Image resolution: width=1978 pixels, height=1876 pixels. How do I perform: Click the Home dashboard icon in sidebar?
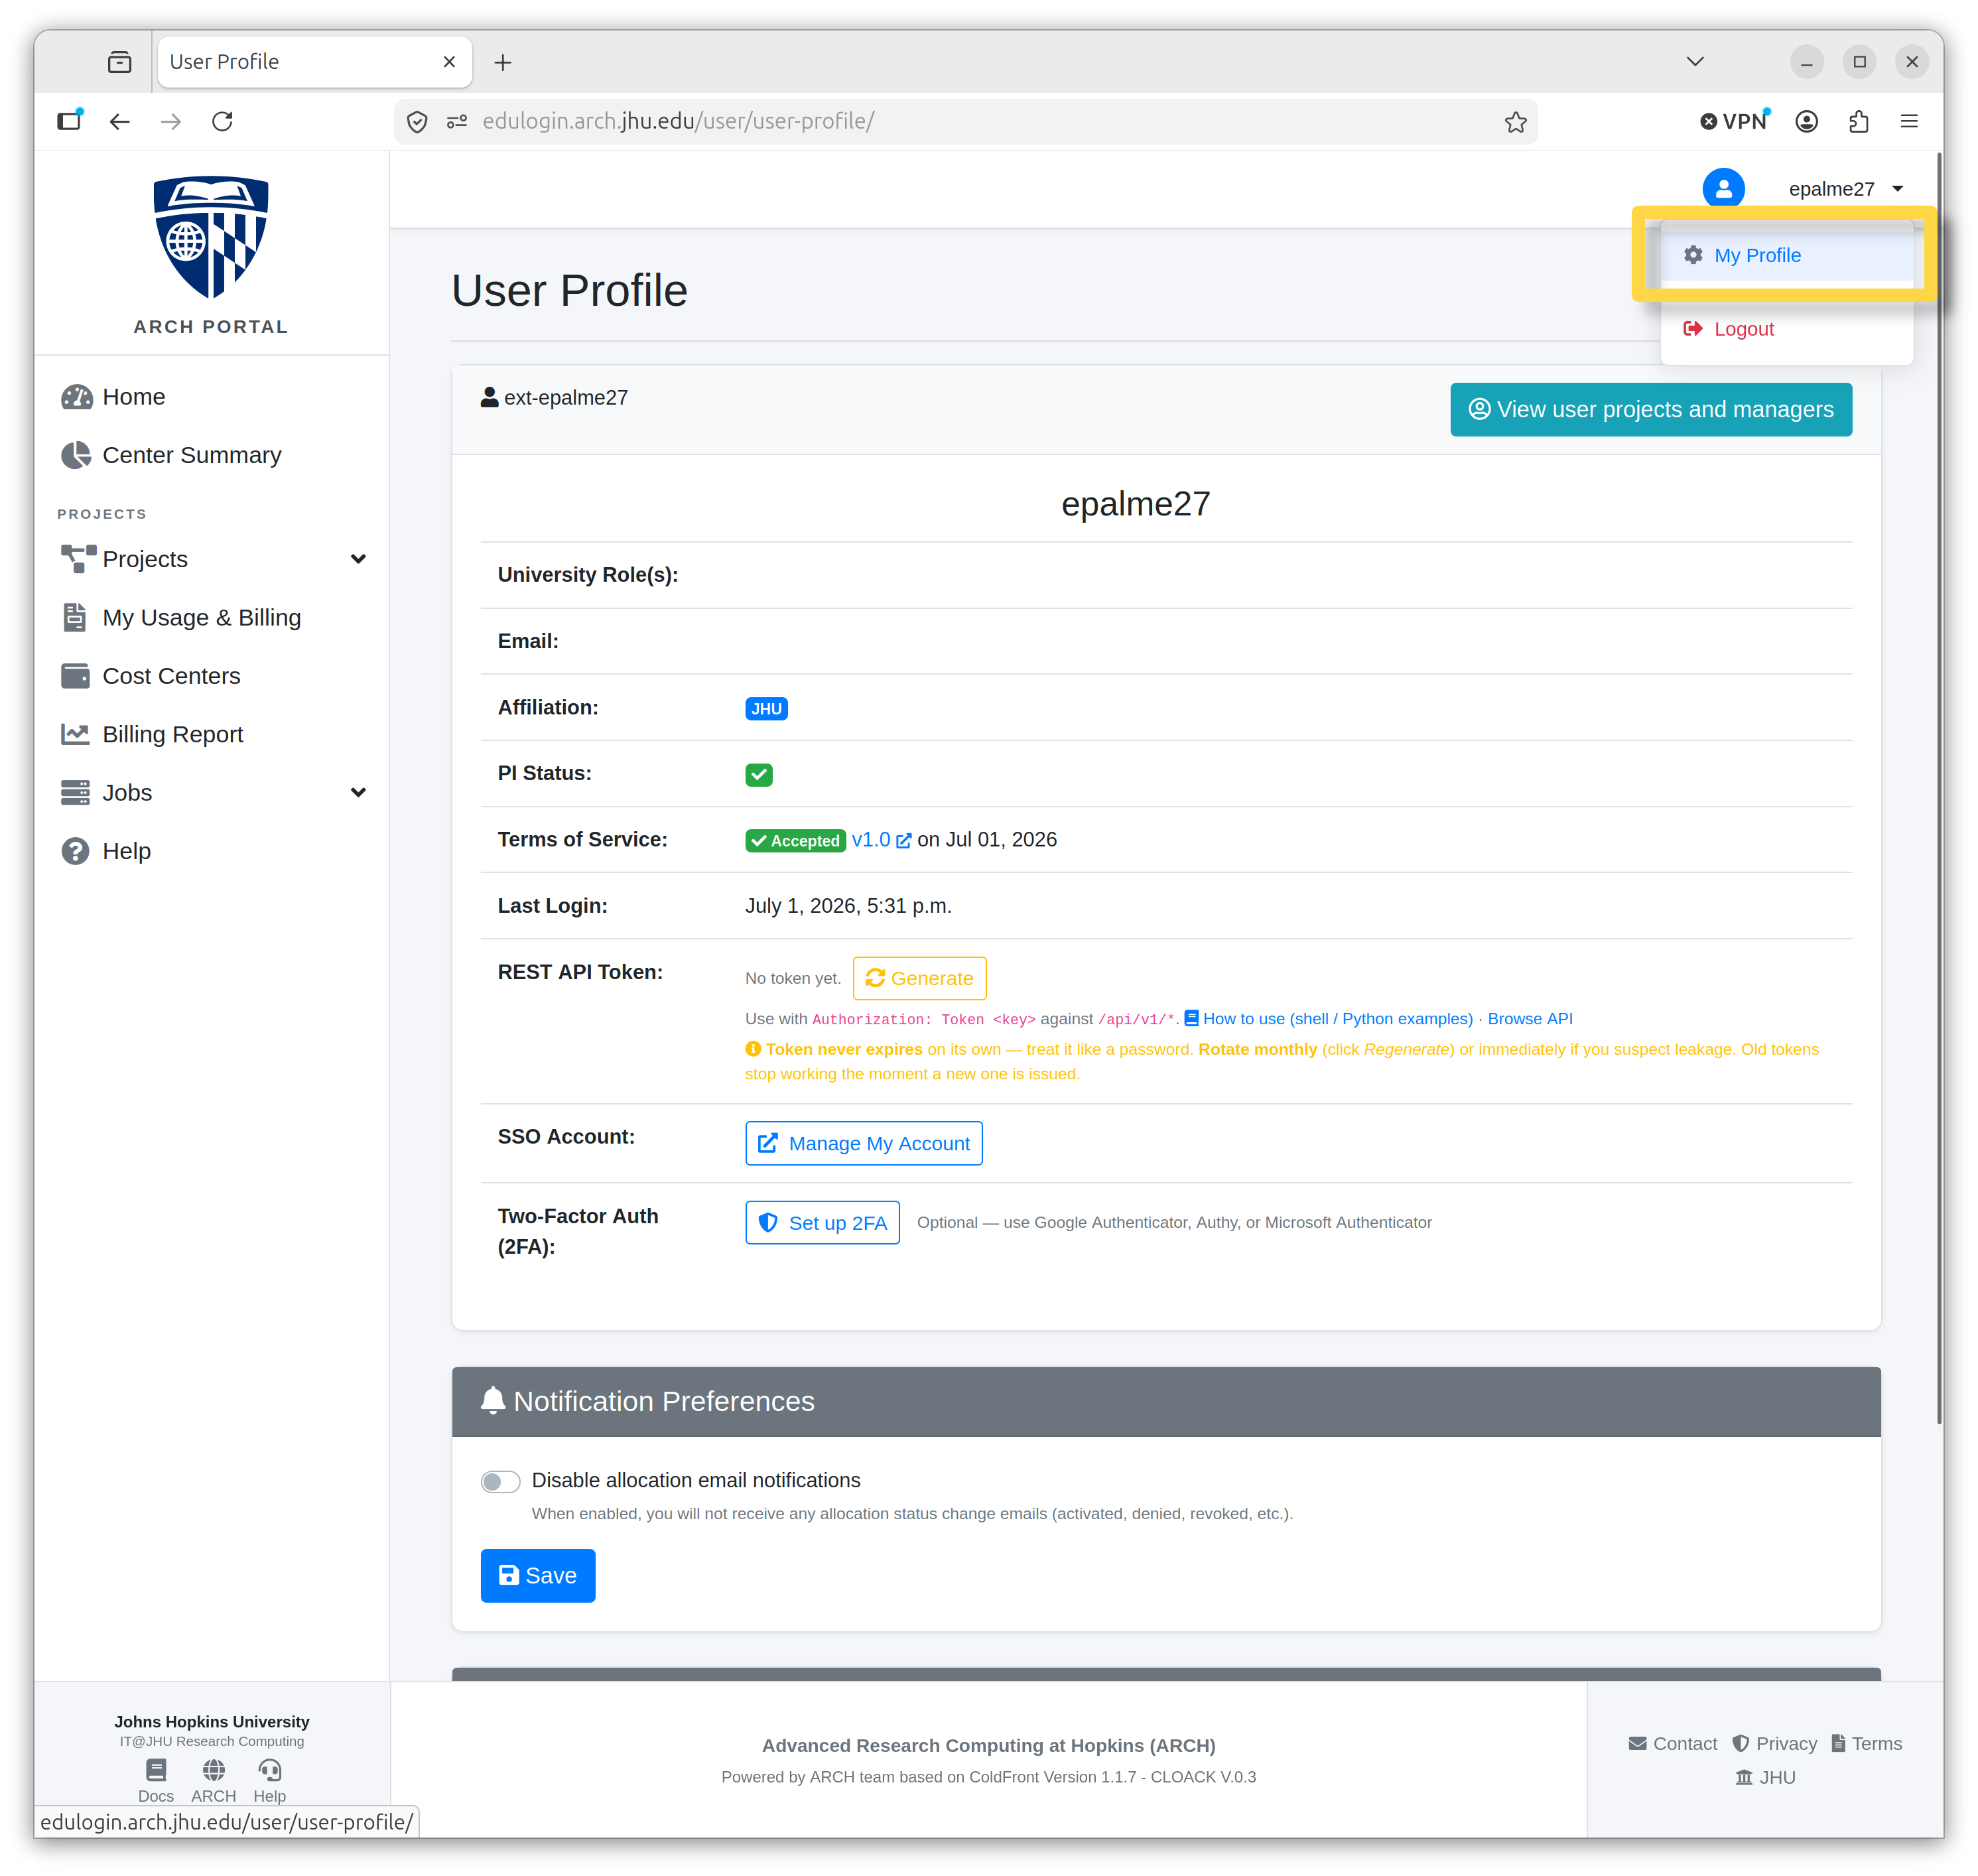76,397
